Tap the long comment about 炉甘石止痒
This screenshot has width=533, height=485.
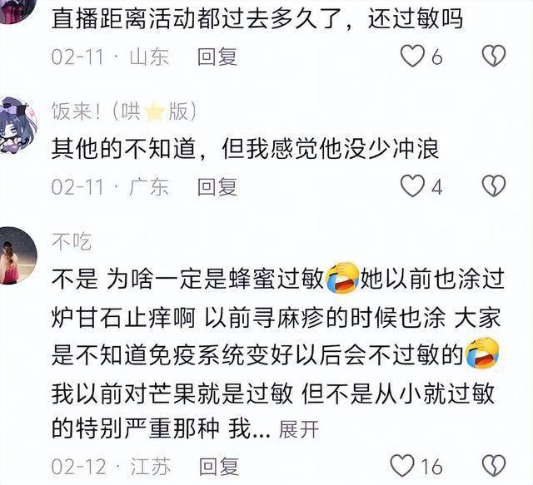point(277,352)
